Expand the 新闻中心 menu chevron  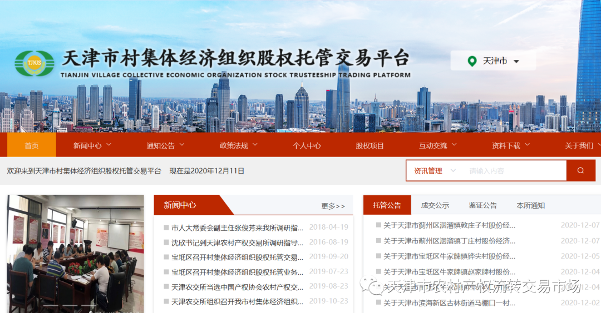point(109,145)
